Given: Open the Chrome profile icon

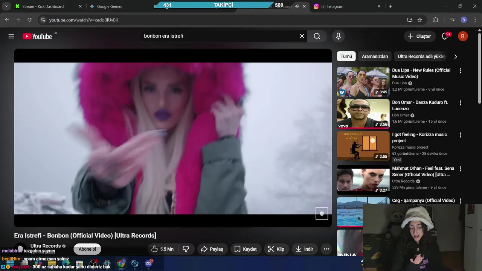Looking at the screenshot, I should pos(464,20).
